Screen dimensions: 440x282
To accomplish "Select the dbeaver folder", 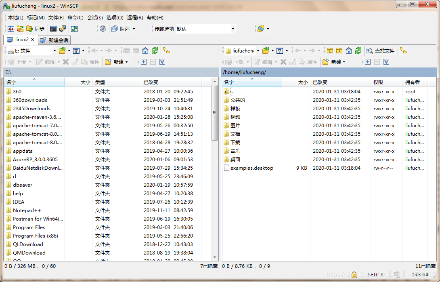I will (19, 185).
